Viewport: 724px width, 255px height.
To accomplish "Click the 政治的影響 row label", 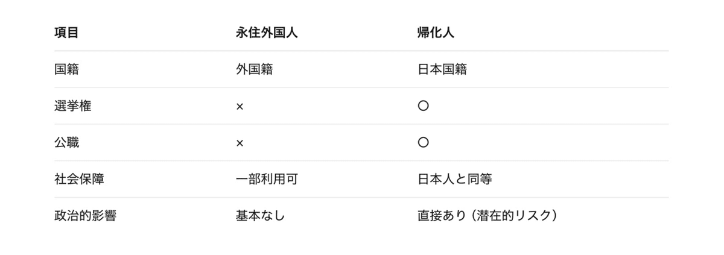I will 84,216.
